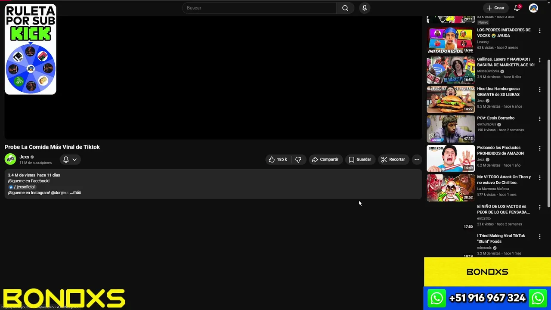551x310 pixels.
Task: Focus the Buscar search field
Action: click(259, 8)
